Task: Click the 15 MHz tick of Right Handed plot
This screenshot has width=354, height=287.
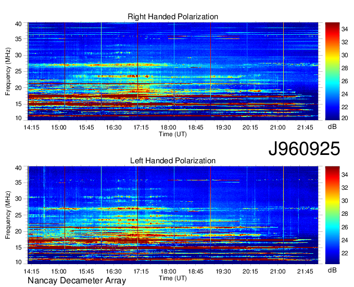Action: tap(18, 104)
